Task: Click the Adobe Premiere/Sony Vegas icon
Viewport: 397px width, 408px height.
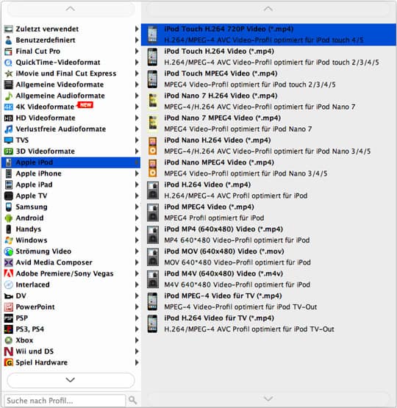Action: (x=9, y=273)
